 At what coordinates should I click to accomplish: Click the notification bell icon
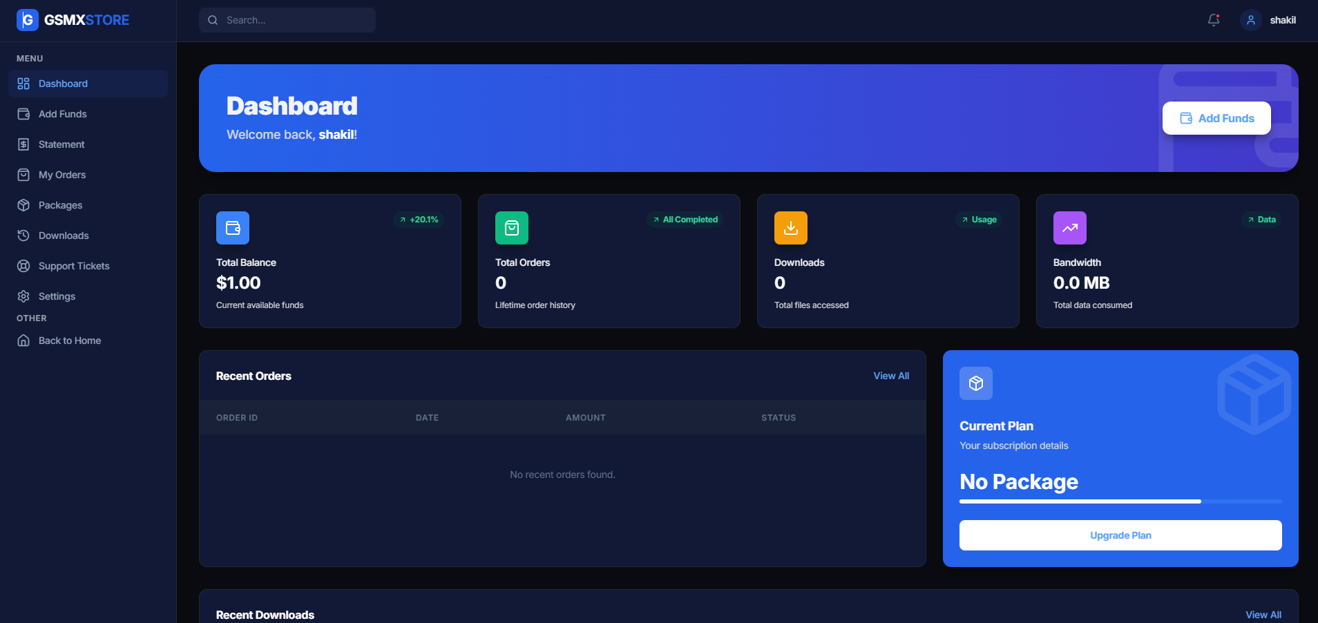pos(1213,20)
